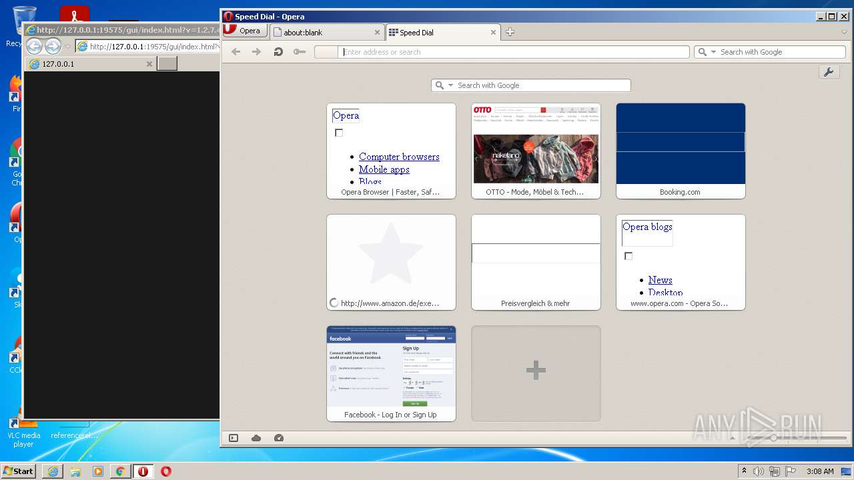854x480 pixels.
Task: Adjust the Opera zoom slider
Action: (x=773, y=438)
